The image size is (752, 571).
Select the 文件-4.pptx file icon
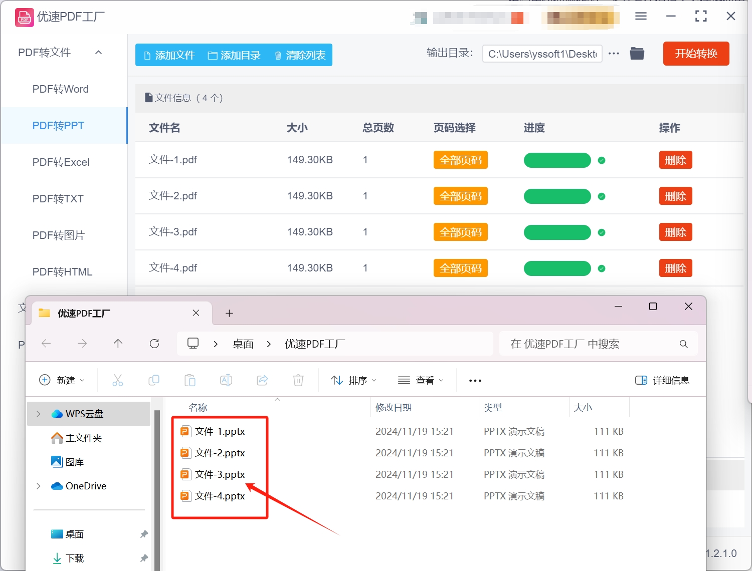coord(185,496)
